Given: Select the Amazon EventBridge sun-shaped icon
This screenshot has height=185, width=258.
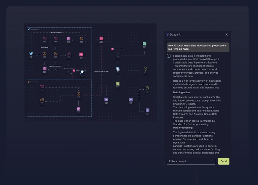Looking at the screenshot, I should [x=69, y=54].
